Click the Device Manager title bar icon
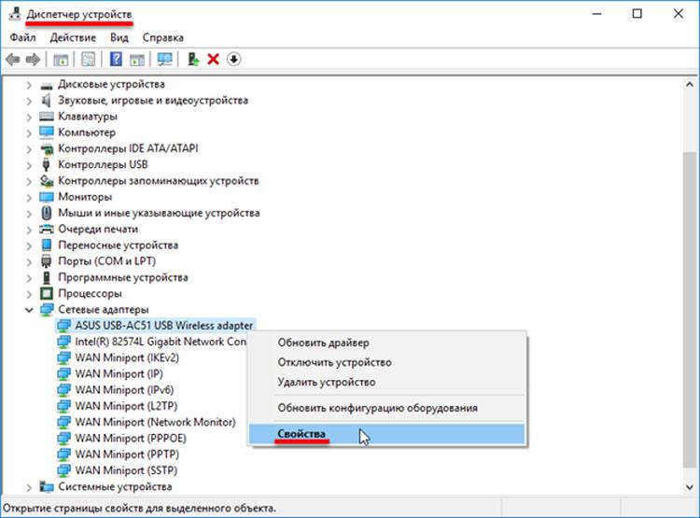The width and height of the screenshot is (700, 518). [x=15, y=13]
